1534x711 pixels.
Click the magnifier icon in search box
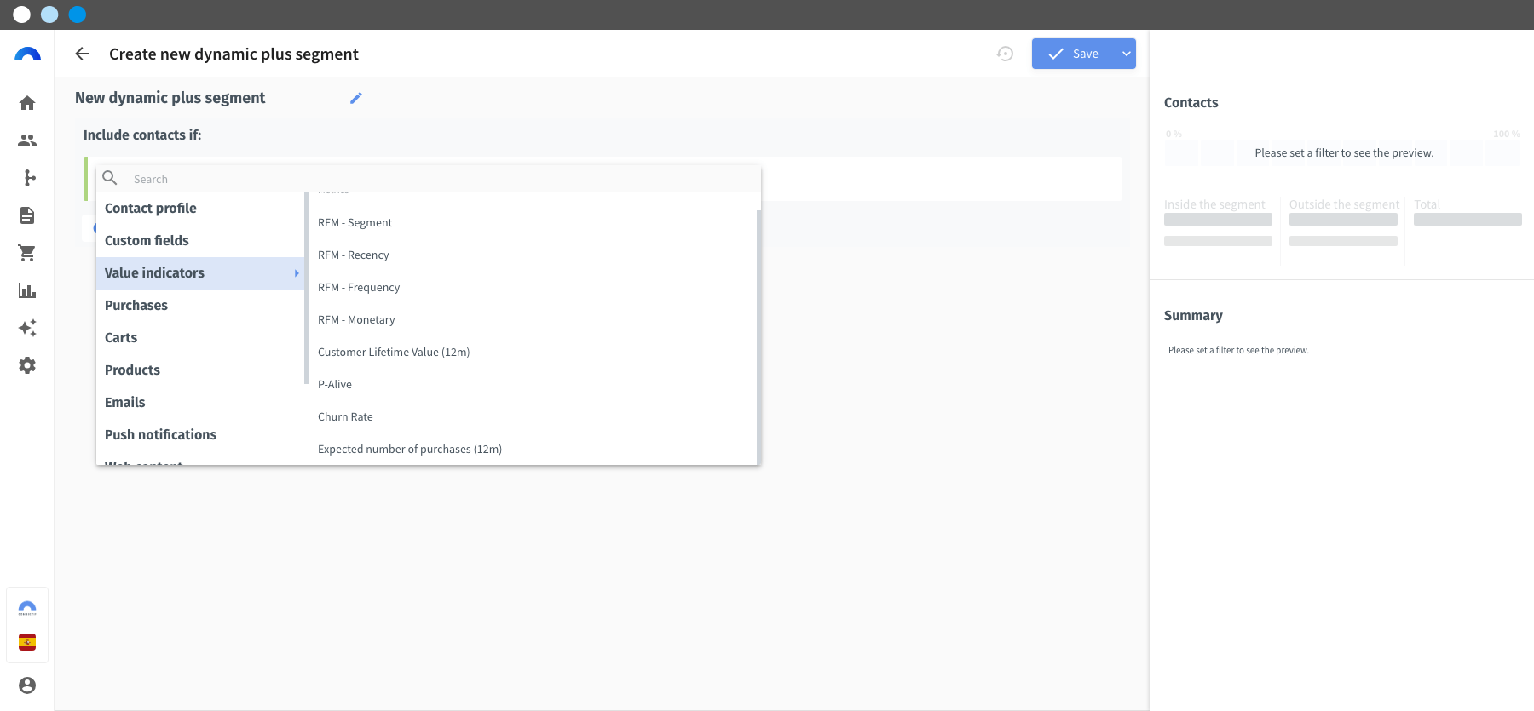coord(110,178)
